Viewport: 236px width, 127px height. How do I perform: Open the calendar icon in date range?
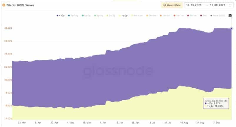[x=230, y=5]
